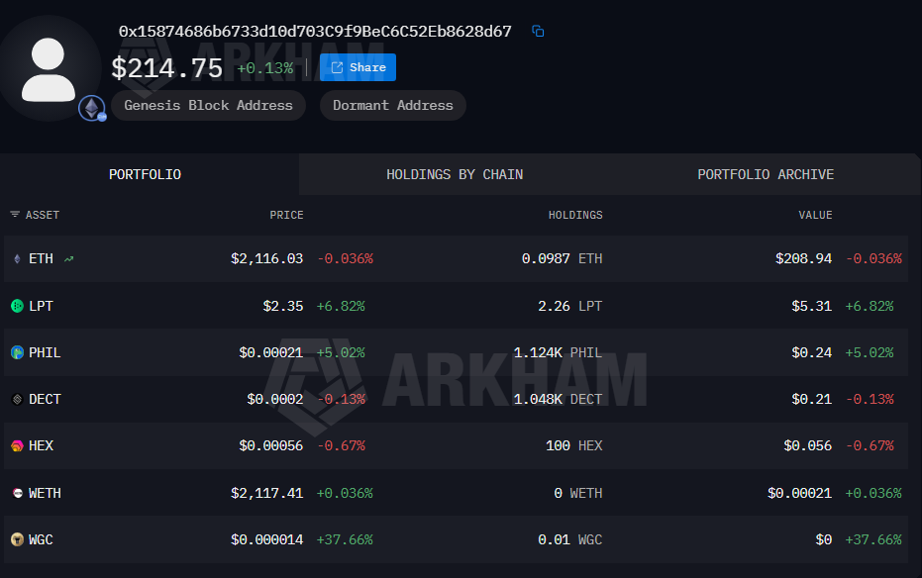Click holdings 2.26 LPT
922x578 pixels.
click(569, 306)
